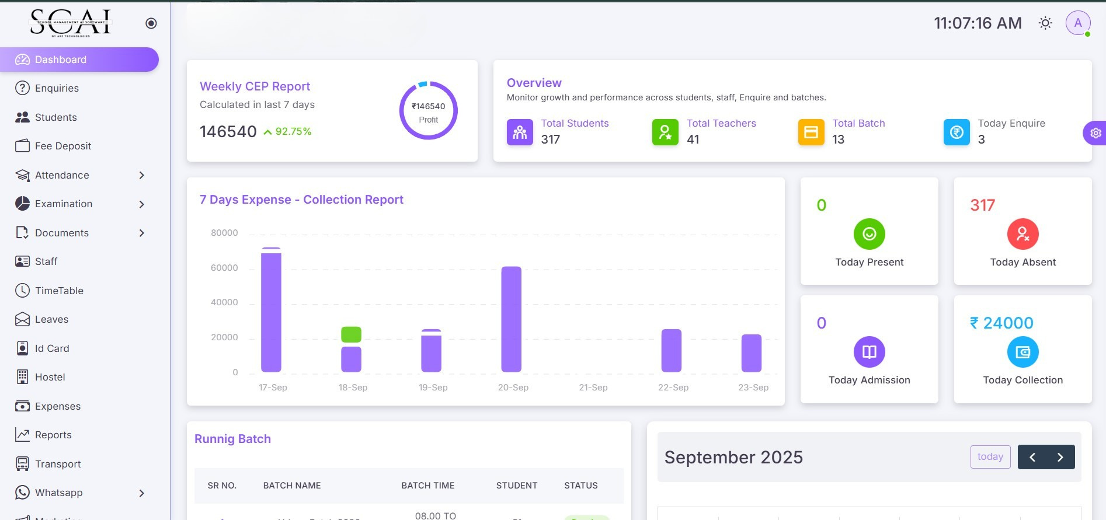Viewport: 1106px width, 520px height.
Task: Click the BATCH NAME column header
Action: pyautogui.click(x=292, y=486)
